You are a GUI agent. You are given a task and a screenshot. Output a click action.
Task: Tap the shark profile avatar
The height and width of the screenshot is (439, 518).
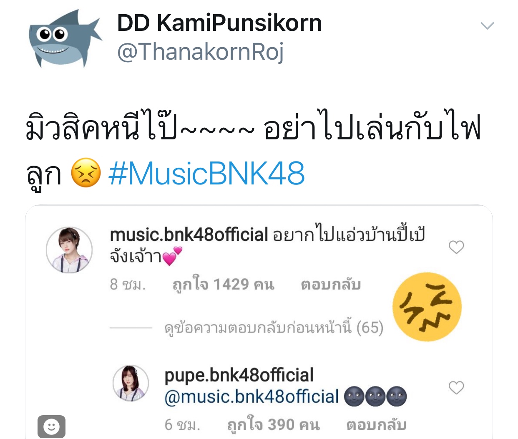coord(65,38)
